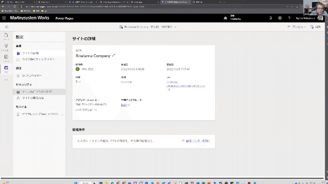Screen dimensions: 328x184
Task: Click the site type value Trial
Action: click(78, 82)
